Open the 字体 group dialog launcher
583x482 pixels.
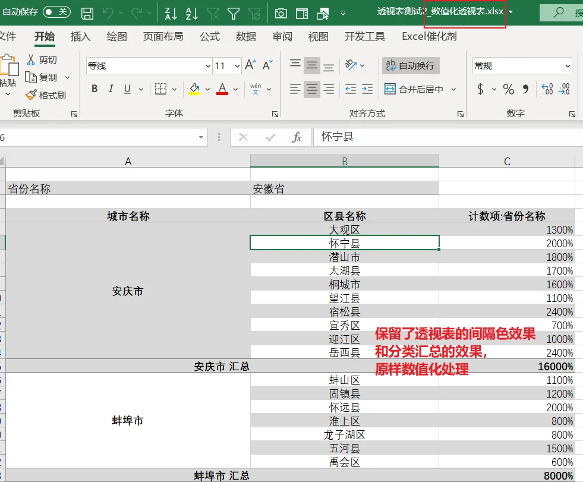click(x=275, y=114)
